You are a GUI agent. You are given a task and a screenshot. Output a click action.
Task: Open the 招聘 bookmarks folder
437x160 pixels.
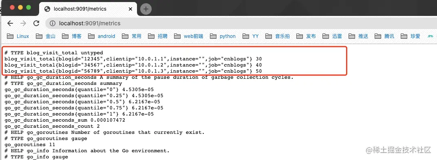click(x=158, y=36)
